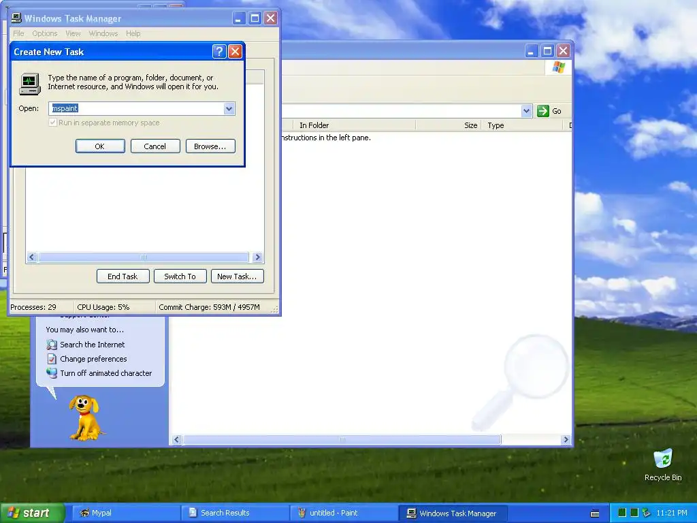The height and width of the screenshot is (523, 697).
Task: Switch to Mypal taskbar button
Action: (x=125, y=513)
